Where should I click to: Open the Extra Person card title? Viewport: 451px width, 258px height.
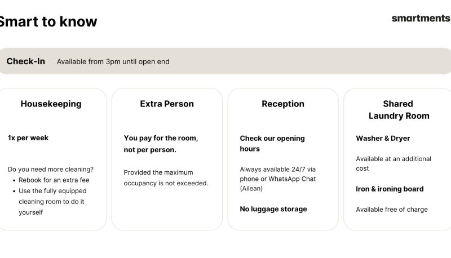(167, 104)
